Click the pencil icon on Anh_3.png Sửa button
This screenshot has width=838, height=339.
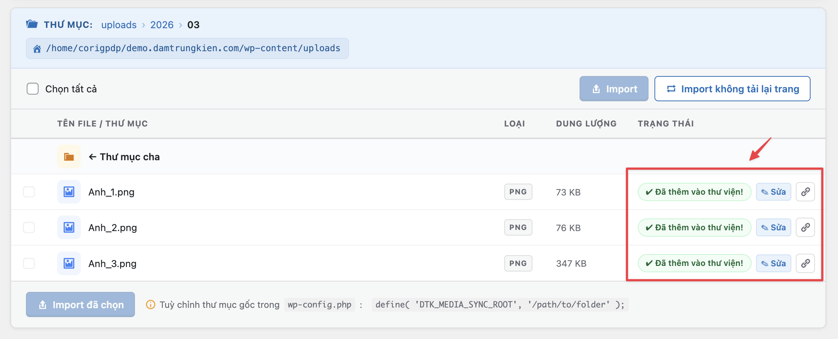(x=765, y=263)
